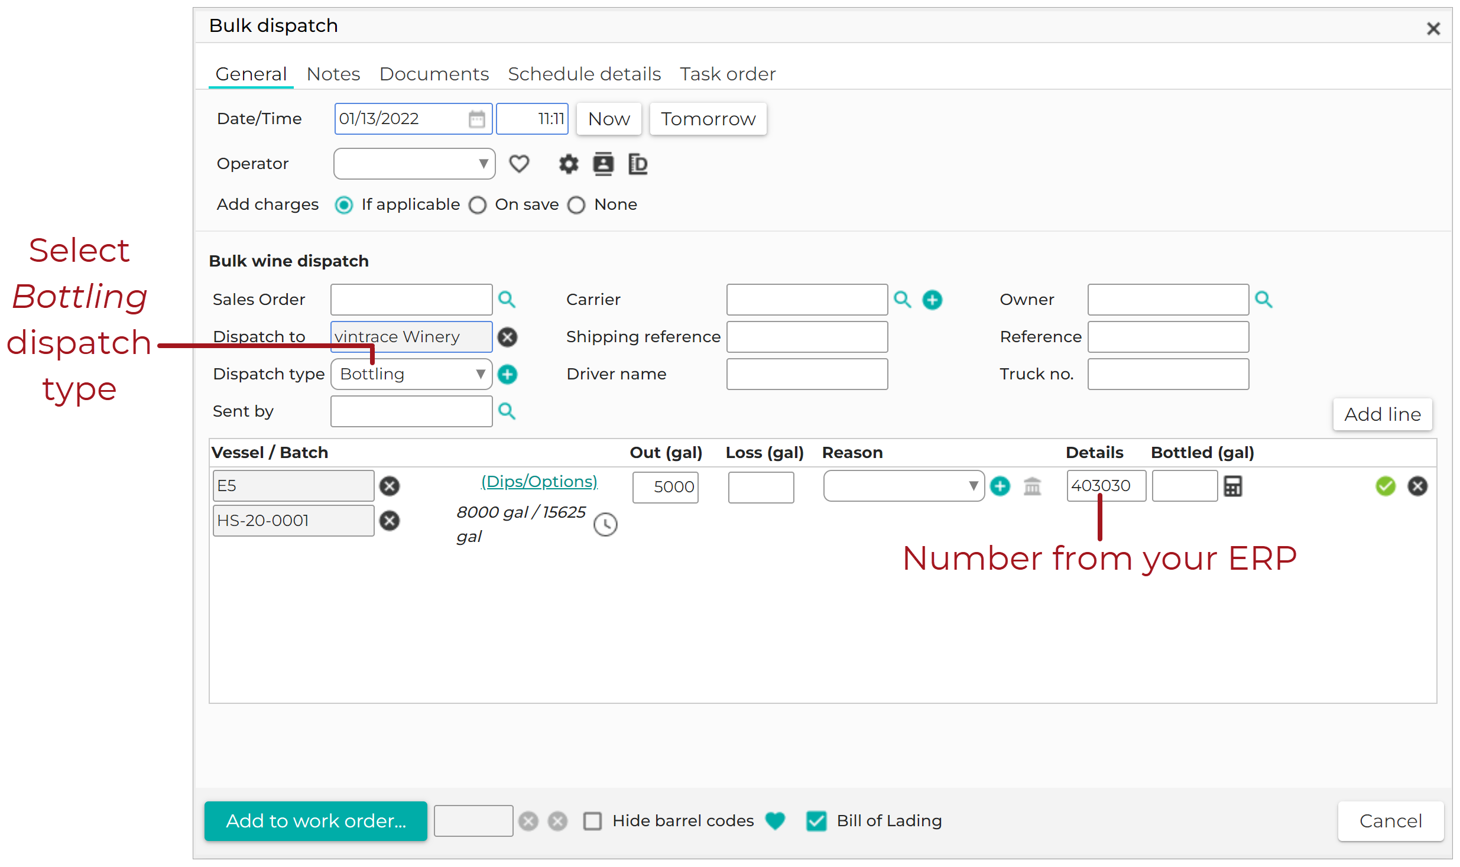Open the Schedule details tab
Screen dimensions: 1460x867
click(584, 74)
